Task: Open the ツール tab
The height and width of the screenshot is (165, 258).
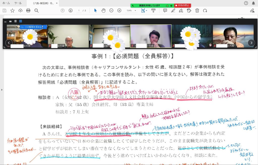Action: tap(18, 3)
